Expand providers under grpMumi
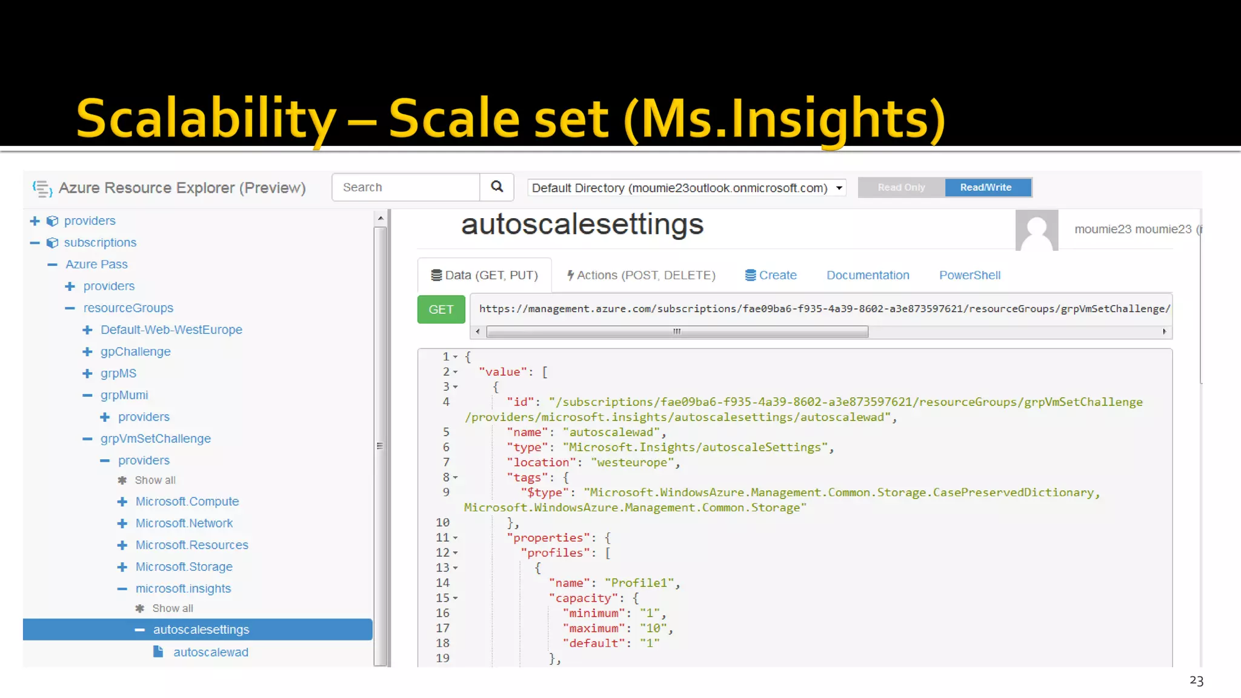The height and width of the screenshot is (698, 1241). 105,417
